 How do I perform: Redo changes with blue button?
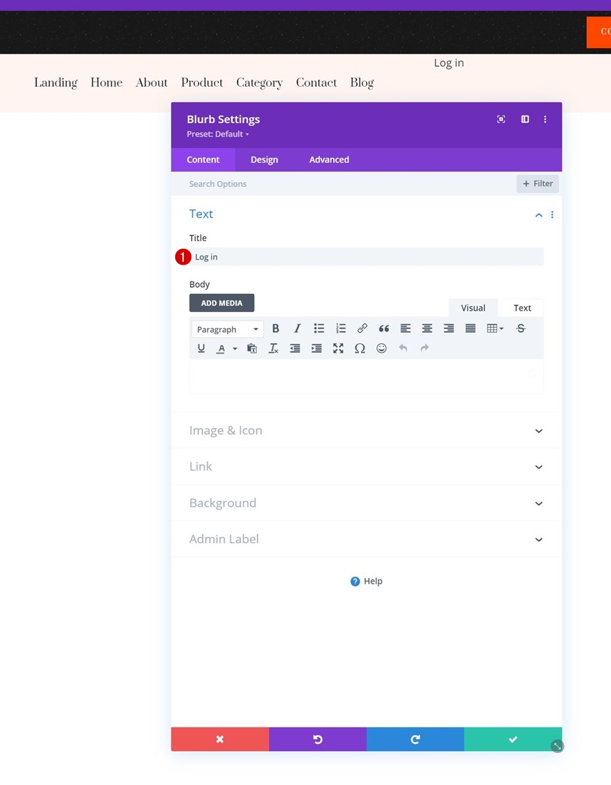pyautogui.click(x=415, y=739)
